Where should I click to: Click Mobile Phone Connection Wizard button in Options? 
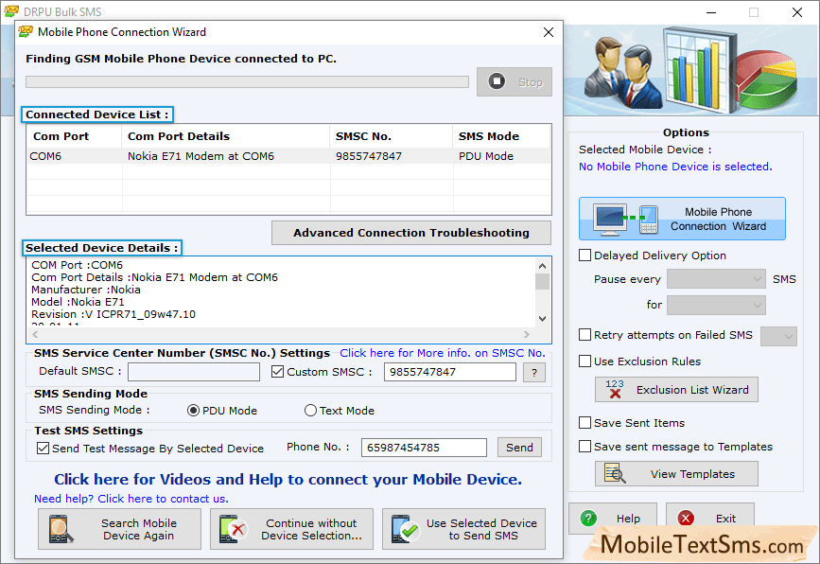pyautogui.click(x=682, y=219)
